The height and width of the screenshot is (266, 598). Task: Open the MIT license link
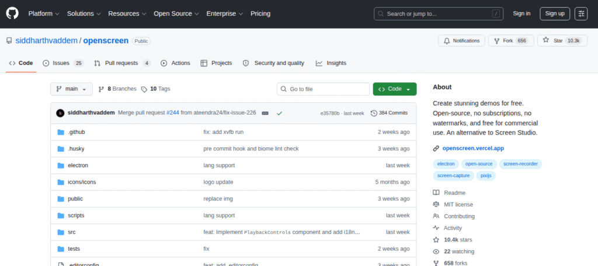458,205
